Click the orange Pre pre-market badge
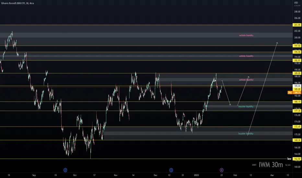 [x=290, y=93]
